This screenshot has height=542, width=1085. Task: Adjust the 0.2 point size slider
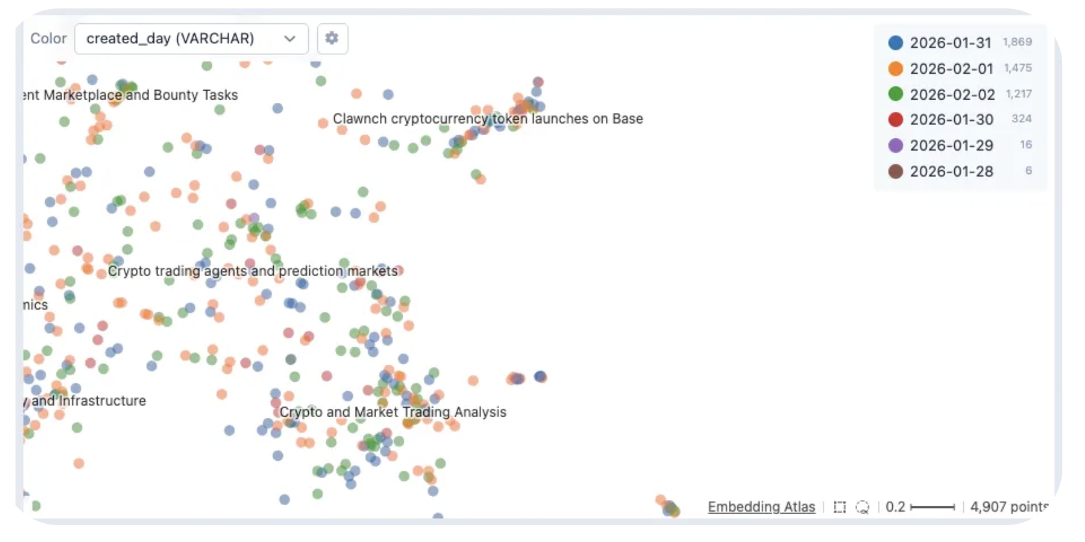point(932,507)
